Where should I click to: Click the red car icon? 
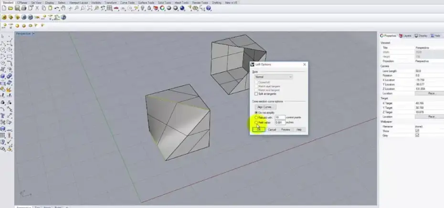(116, 8)
